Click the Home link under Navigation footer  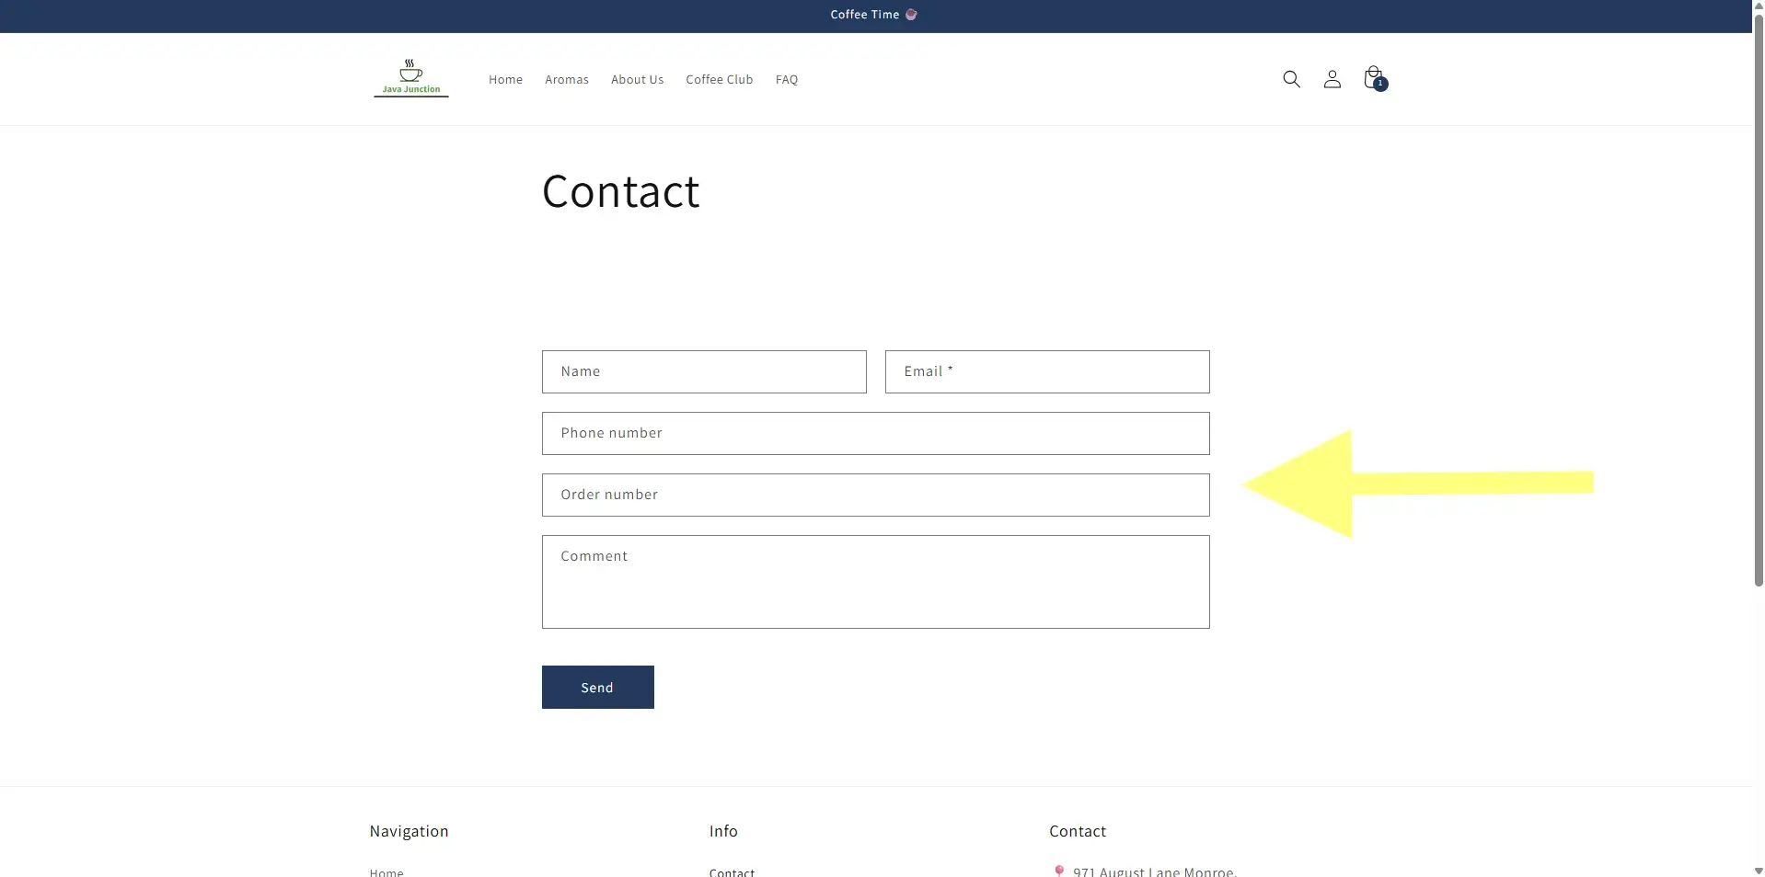[x=386, y=871]
